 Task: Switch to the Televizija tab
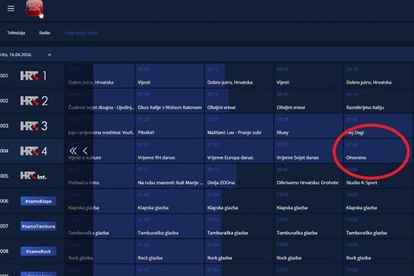(16, 33)
